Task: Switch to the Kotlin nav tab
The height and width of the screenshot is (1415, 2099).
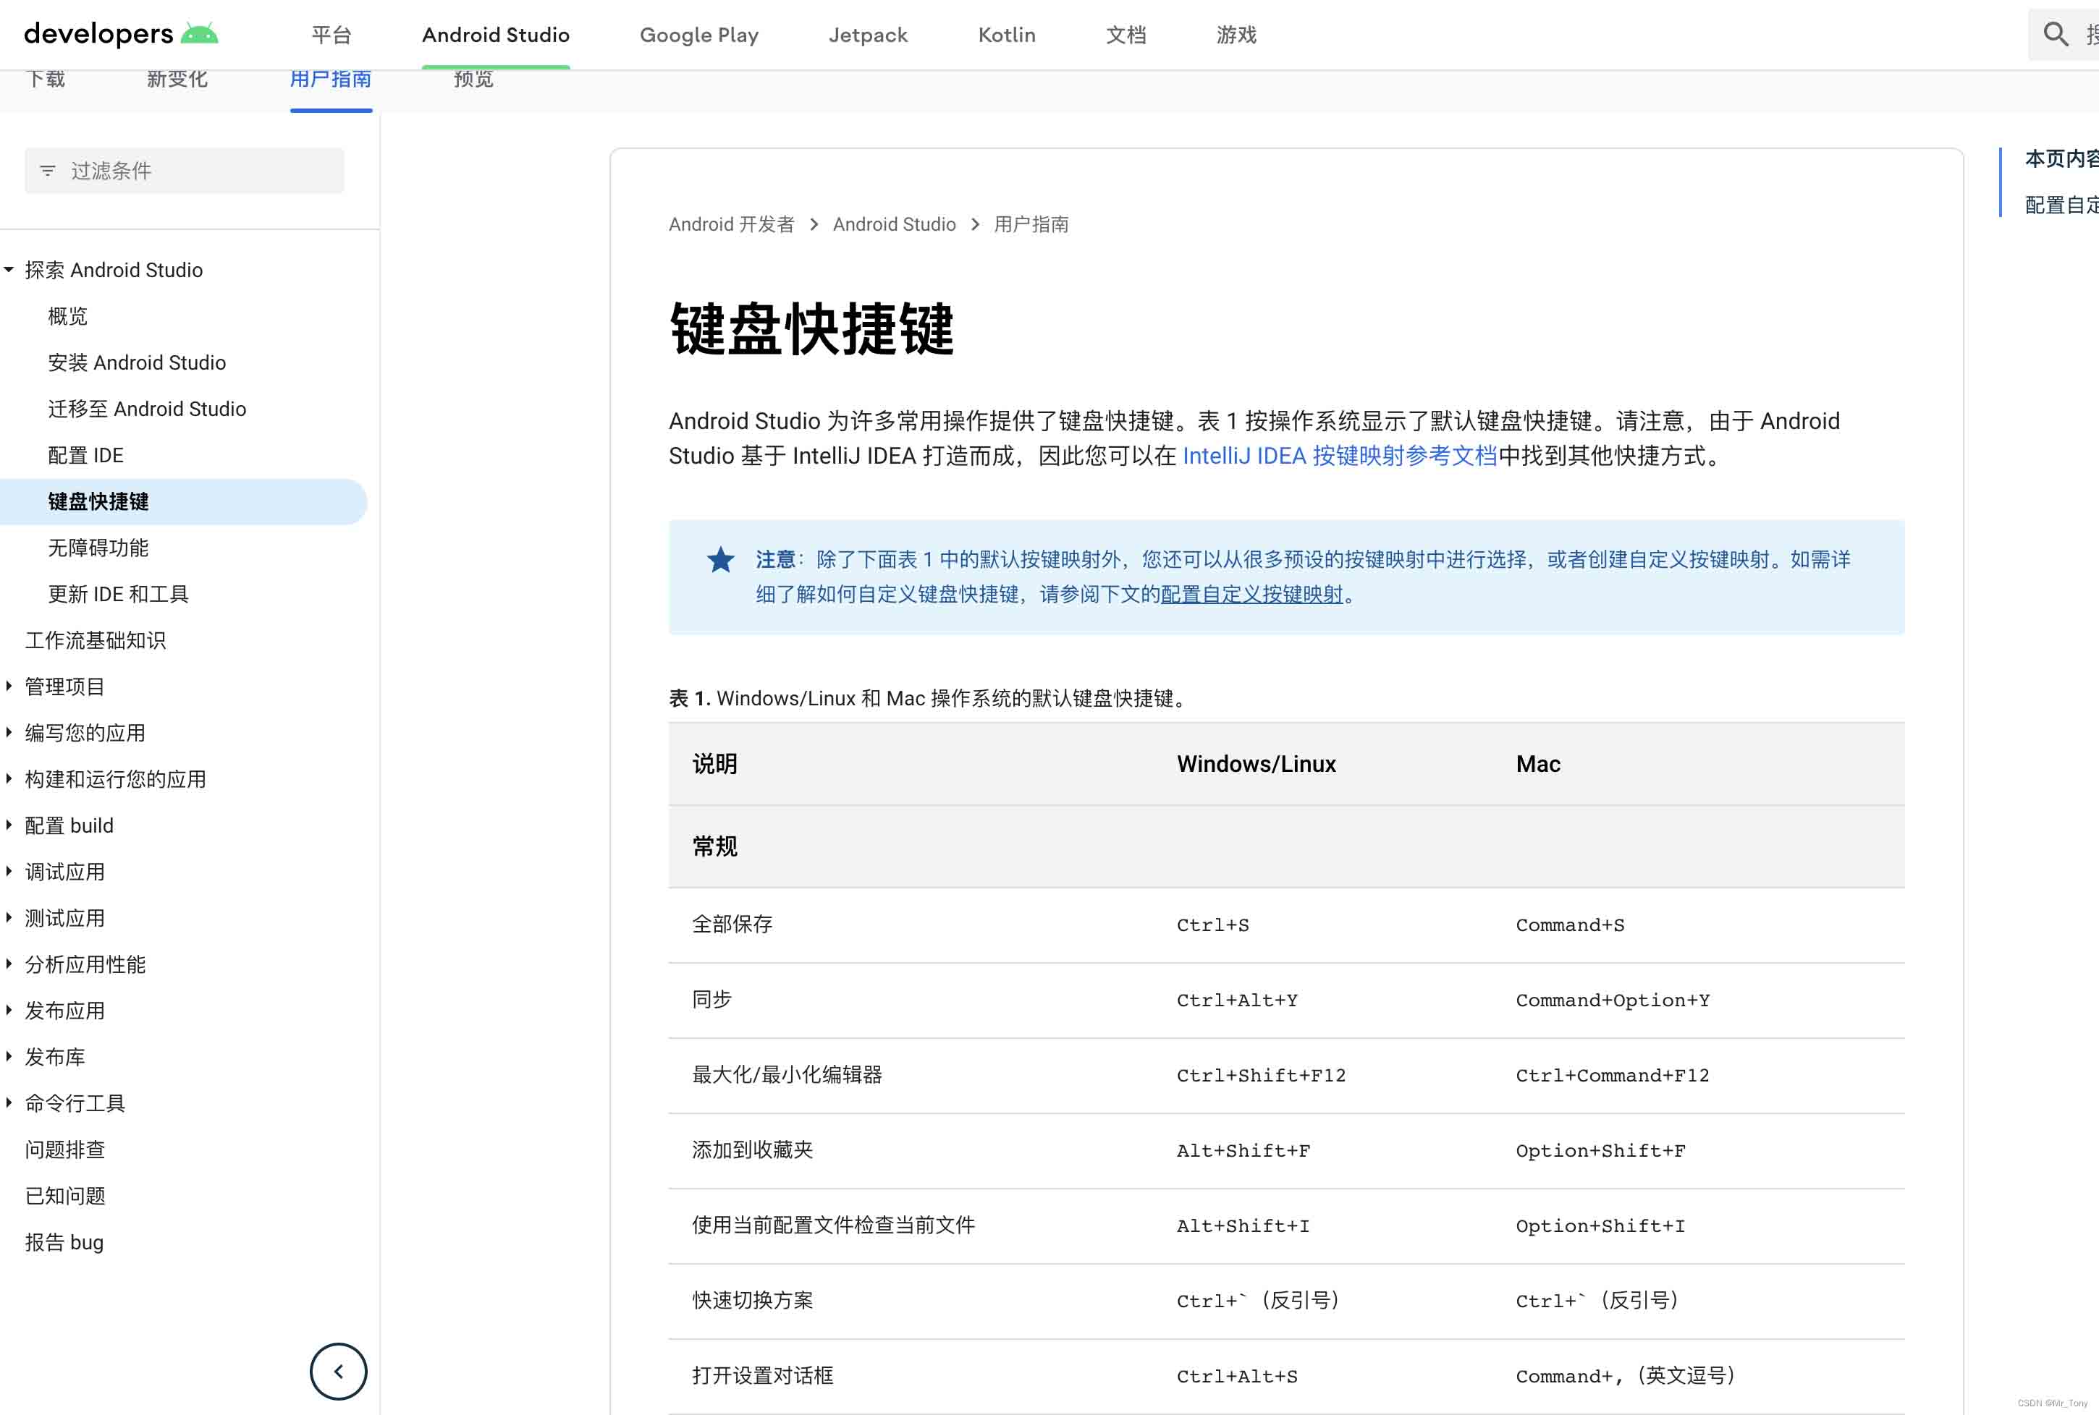Action: coord(1006,34)
